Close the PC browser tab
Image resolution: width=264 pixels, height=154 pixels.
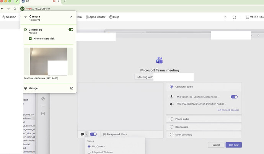point(59,1)
